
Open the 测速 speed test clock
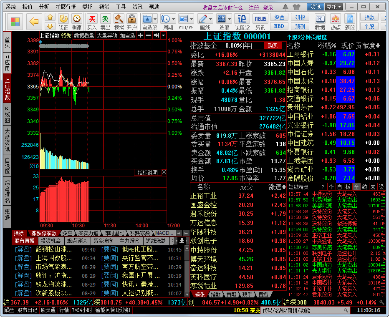tap(77, 22)
